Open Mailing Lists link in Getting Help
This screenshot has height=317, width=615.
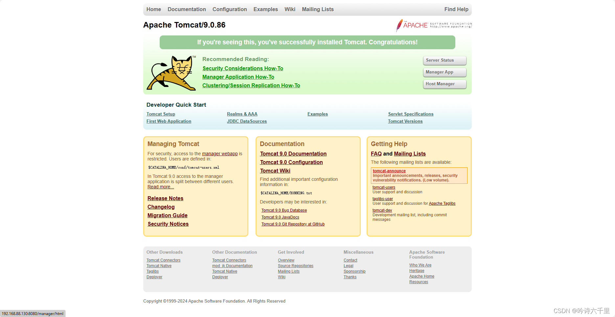pyautogui.click(x=410, y=154)
